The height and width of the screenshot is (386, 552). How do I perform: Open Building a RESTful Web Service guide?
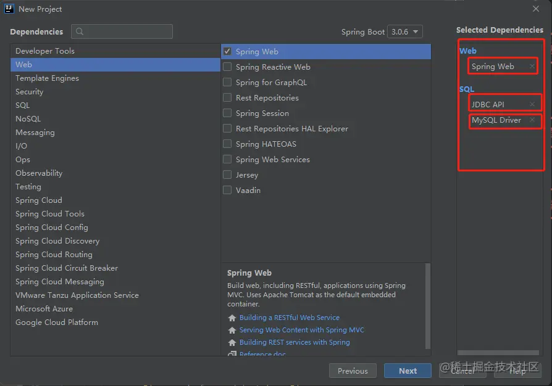click(290, 318)
